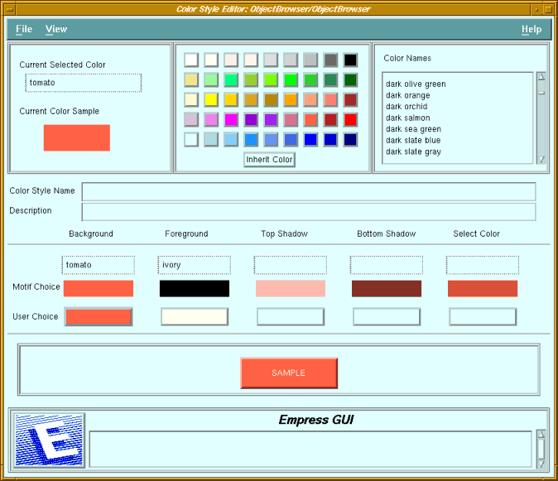Toggle the Bottom Shadow User Choice button
The width and height of the screenshot is (558, 481).
[x=387, y=317]
